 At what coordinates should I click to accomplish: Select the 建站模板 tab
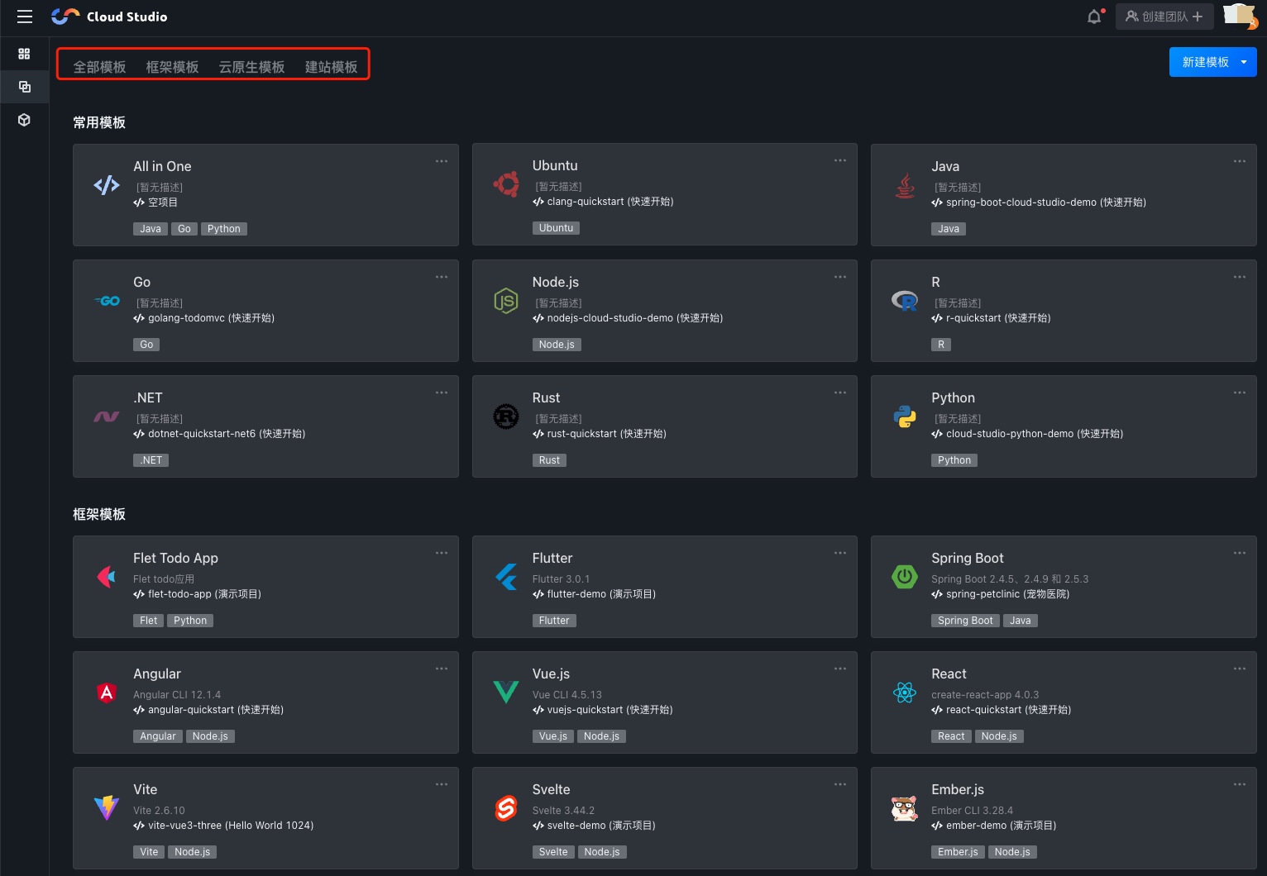331,67
